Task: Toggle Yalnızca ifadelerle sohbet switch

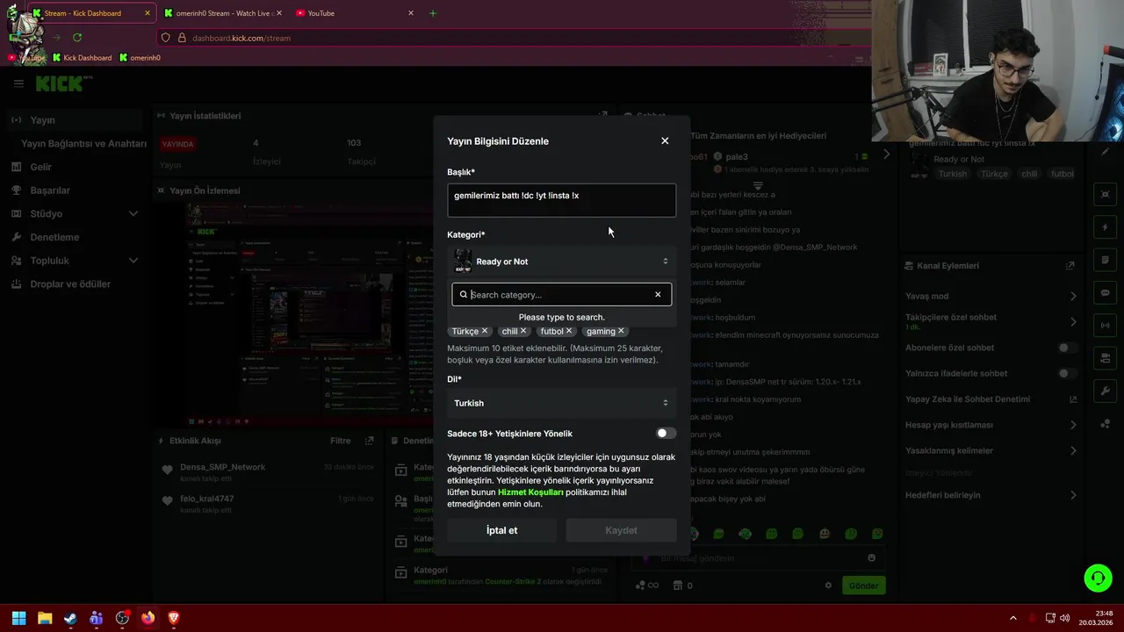Action: click(x=1067, y=373)
